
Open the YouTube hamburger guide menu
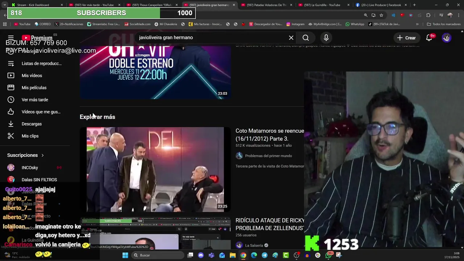(x=11, y=38)
